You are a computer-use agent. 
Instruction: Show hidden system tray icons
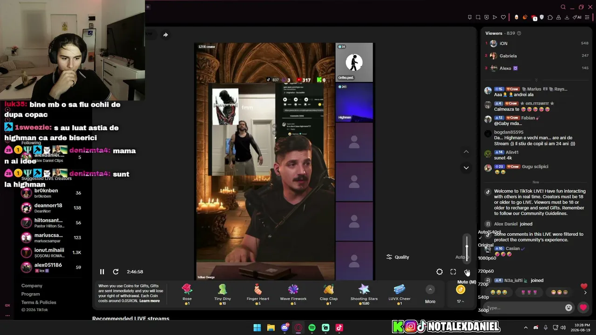click(x=526, y=328)
